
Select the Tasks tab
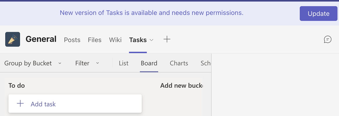pyautogui.click(x=138, y=40)
